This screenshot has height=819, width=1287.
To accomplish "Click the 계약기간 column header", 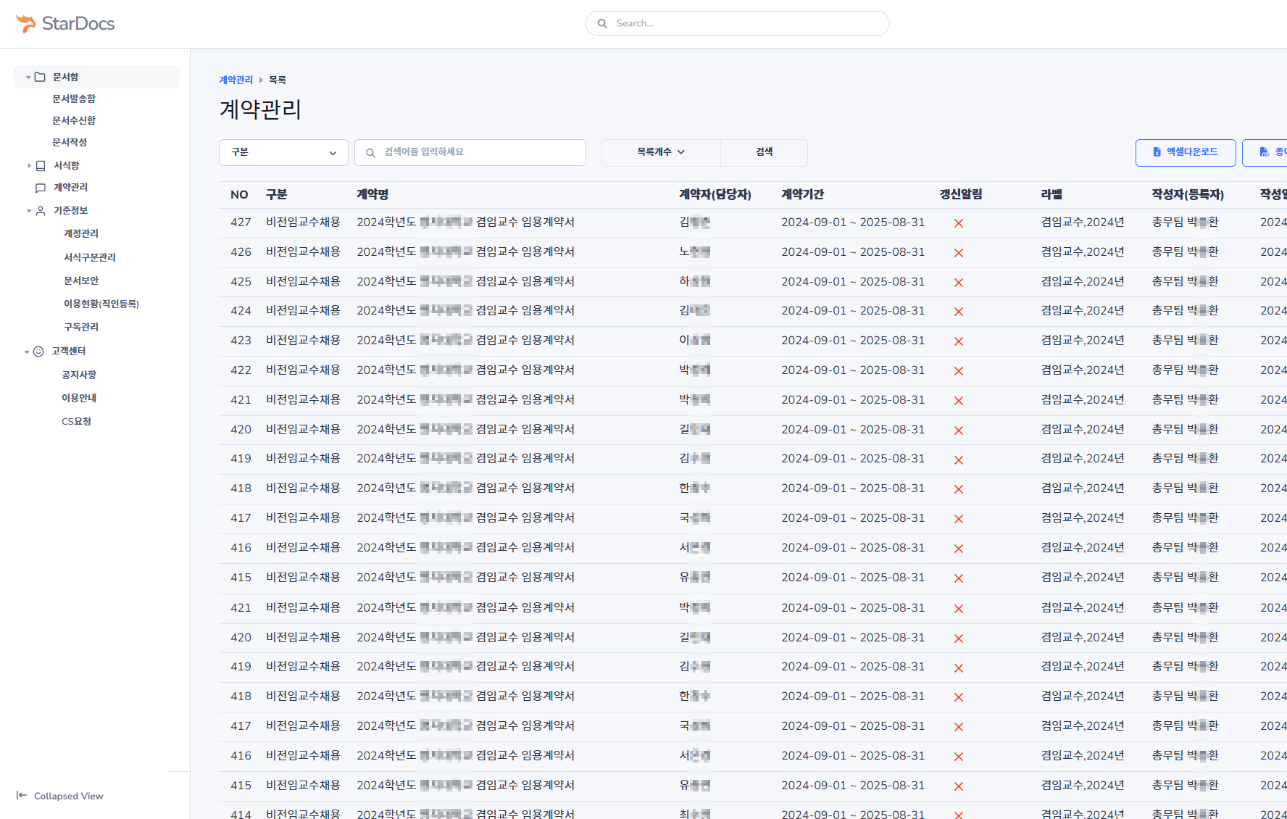I will [802, 194].
